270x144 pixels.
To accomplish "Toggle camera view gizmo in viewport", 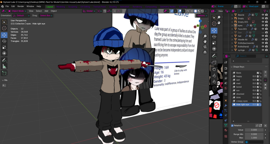I will click(x=205, y=47).
